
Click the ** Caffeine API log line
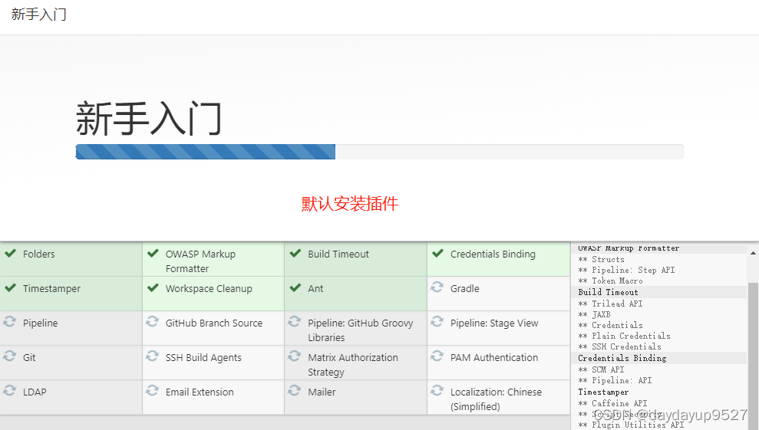point(613,403)
